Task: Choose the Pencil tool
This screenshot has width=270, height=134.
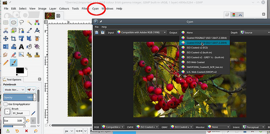Action: click(x=5, y=63)
